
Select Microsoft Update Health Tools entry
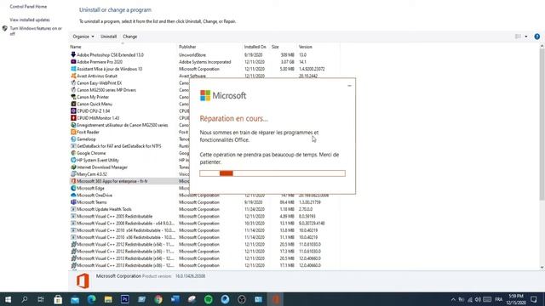point(104,209)
